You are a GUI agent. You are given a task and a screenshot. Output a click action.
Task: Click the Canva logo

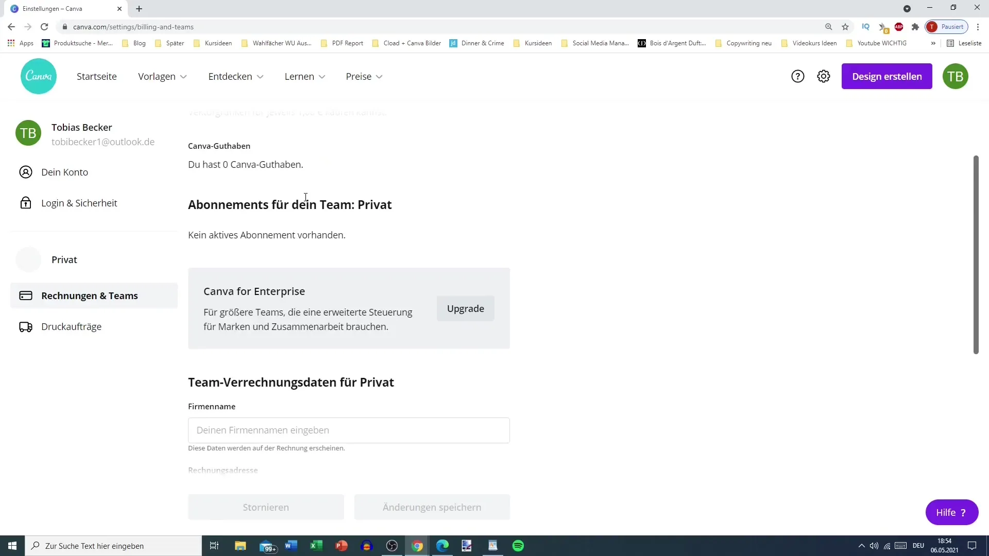(x=39, y=76)
